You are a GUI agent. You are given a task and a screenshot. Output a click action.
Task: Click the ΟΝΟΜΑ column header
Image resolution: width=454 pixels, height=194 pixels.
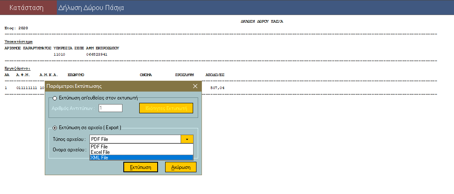point(145,75)
